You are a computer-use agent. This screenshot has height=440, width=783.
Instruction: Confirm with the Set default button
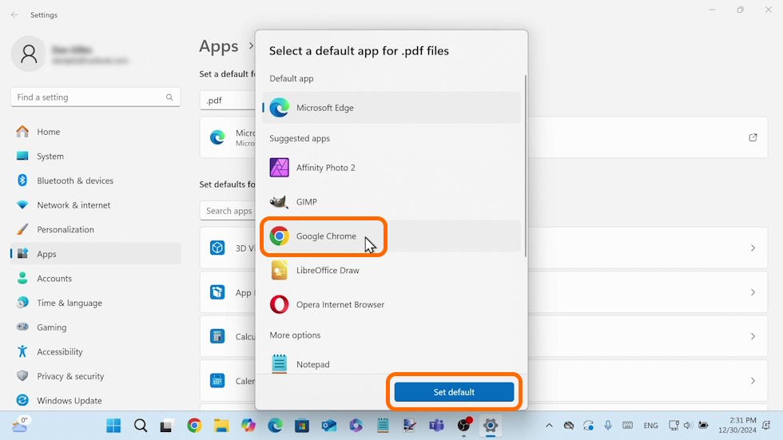[x=454, y=392]
